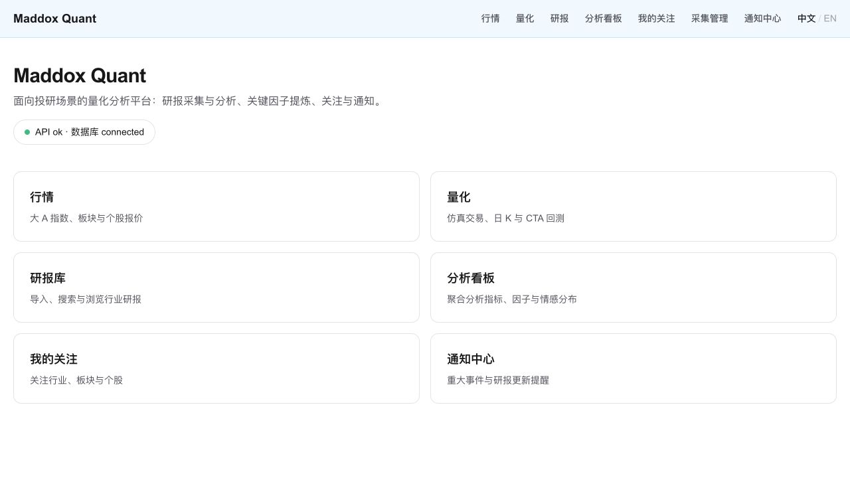Click text '重大事件与研报更新提醒'
Image resolution: width=850 pixels, height=478 pixels.
(498, 380)
